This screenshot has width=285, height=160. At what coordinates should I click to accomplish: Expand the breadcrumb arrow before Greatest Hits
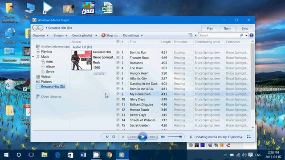(x=46, y=28)
